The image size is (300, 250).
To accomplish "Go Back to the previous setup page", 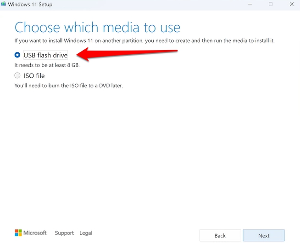I will tap(220, 235).
